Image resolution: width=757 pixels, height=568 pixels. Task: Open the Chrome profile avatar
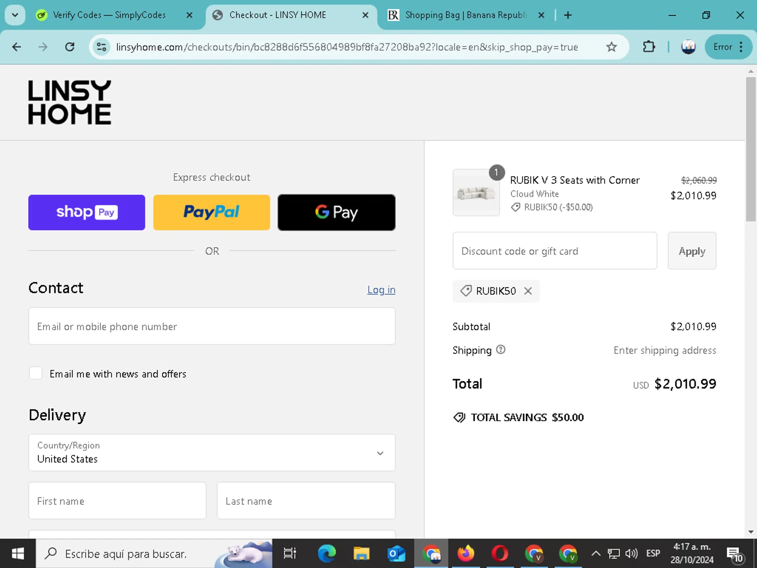pos(688,47)
